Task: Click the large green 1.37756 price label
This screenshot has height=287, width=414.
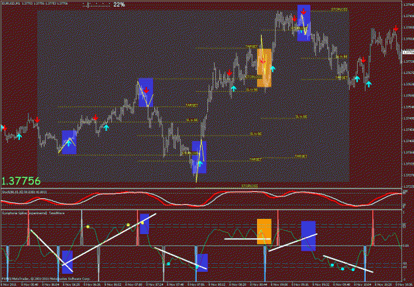Action: 21,181
